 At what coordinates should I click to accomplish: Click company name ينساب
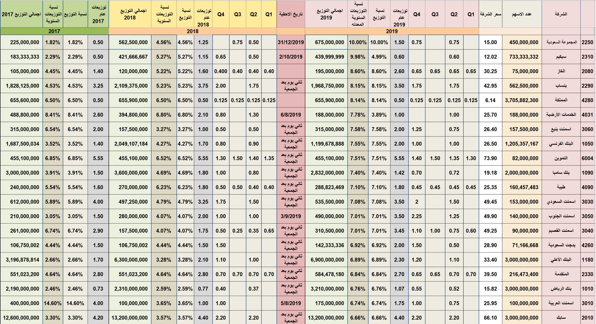561,86
